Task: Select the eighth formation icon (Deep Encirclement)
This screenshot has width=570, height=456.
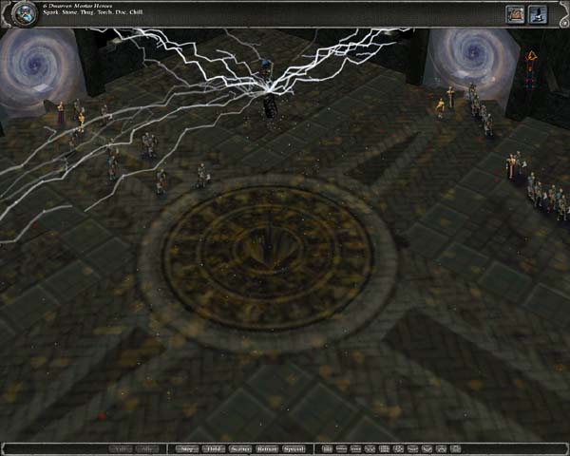Action: 427,449
